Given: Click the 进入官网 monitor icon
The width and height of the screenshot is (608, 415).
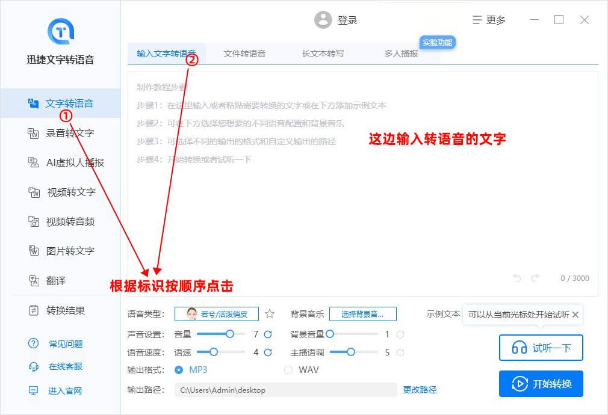Looking at the screenshot, I should tap(33, 390).
